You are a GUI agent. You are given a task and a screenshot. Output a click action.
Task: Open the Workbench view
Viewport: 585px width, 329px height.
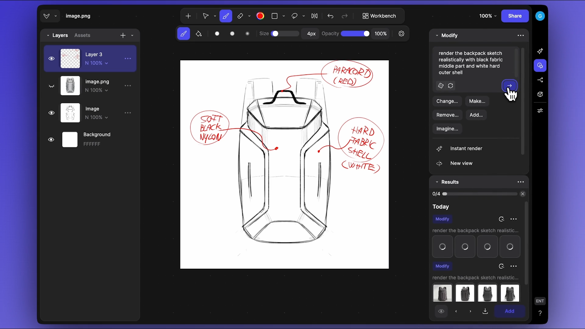click(x=379, y=16)
